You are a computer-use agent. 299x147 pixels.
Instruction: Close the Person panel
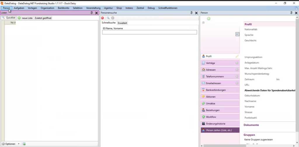(x=296, y=13)
